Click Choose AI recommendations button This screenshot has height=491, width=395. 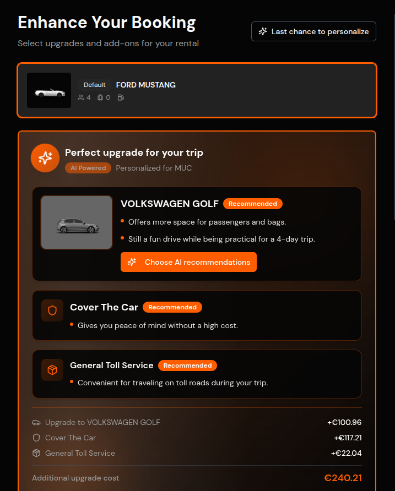(188, 262)
